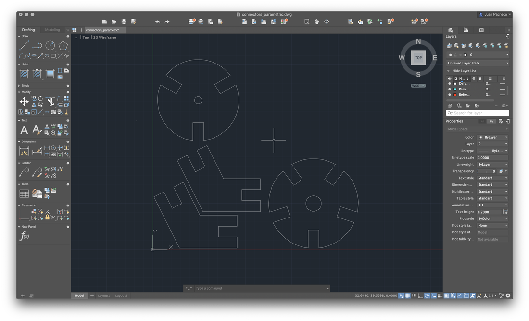Toggle polar tracking in status bar
529x321 pixels.
(x=427, y=295)
